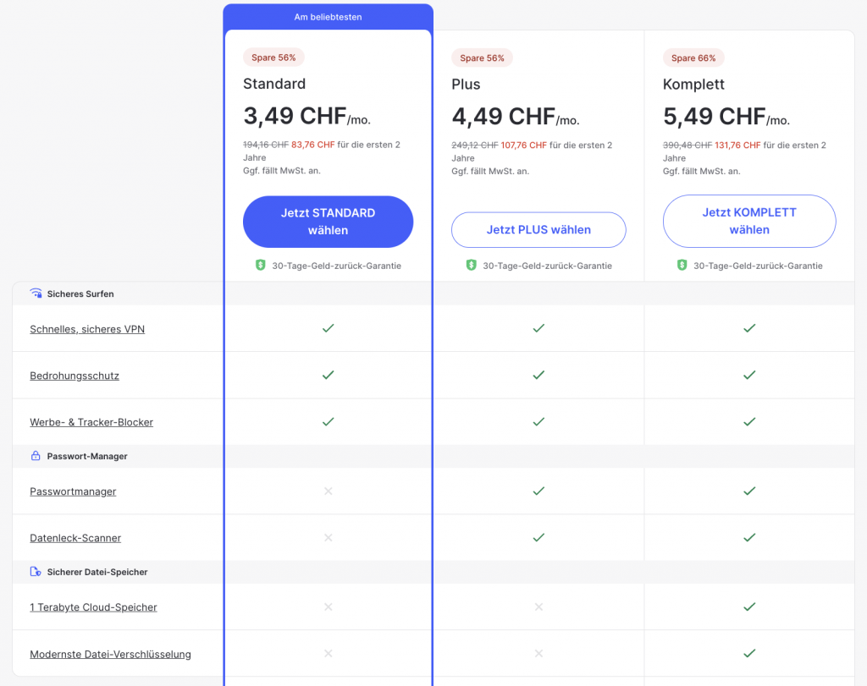Click green guarantee shield under Standard plan
Image resolution: width=867 pixels, height=686 pixels.
tap(261, 266)
